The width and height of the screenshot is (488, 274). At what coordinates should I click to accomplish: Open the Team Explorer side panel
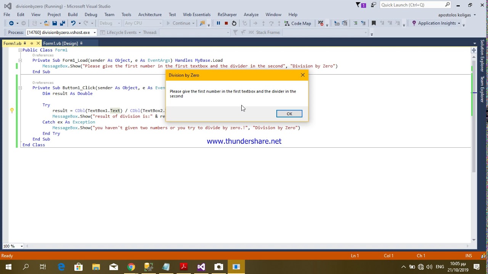[482, 89]
